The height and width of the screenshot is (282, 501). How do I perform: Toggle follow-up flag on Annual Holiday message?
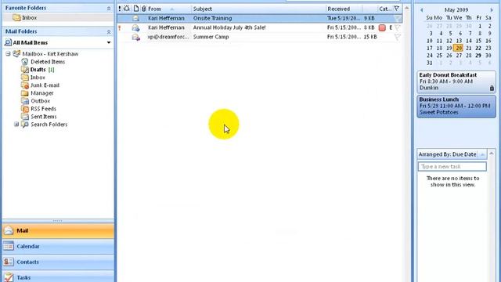[398, 28]
